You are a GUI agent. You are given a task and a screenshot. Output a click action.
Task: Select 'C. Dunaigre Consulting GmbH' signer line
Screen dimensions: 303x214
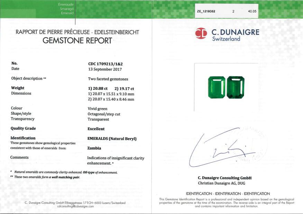pyautogui.click(x=225, y=178)
